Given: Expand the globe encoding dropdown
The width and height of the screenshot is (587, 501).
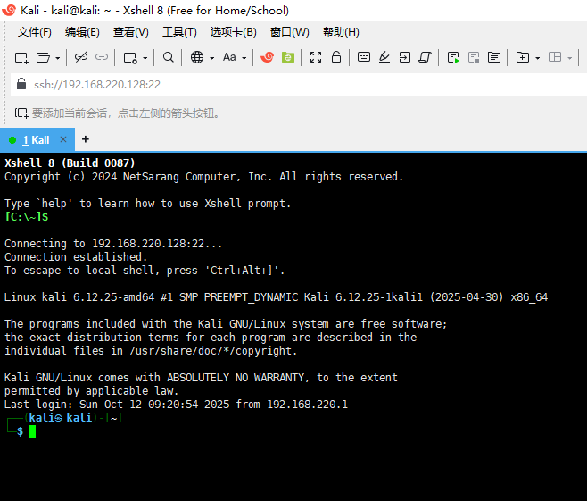Looking at the screenshot, I should click(211, 57).
